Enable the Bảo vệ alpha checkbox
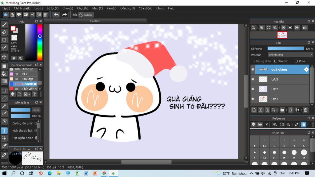This screenshot has width=315, height=177. point(253,61)
